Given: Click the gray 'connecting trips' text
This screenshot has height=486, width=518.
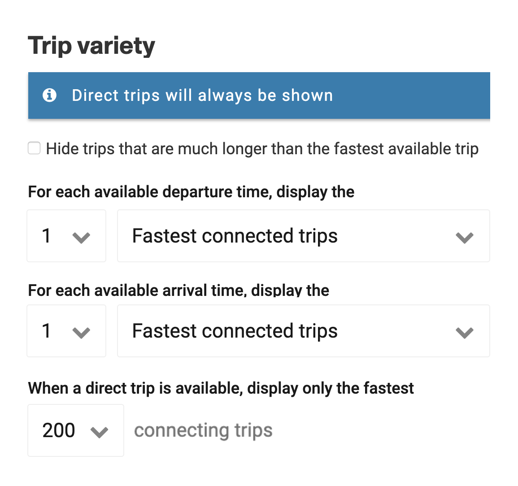Looking at the screenshot, I should [203, 430].
